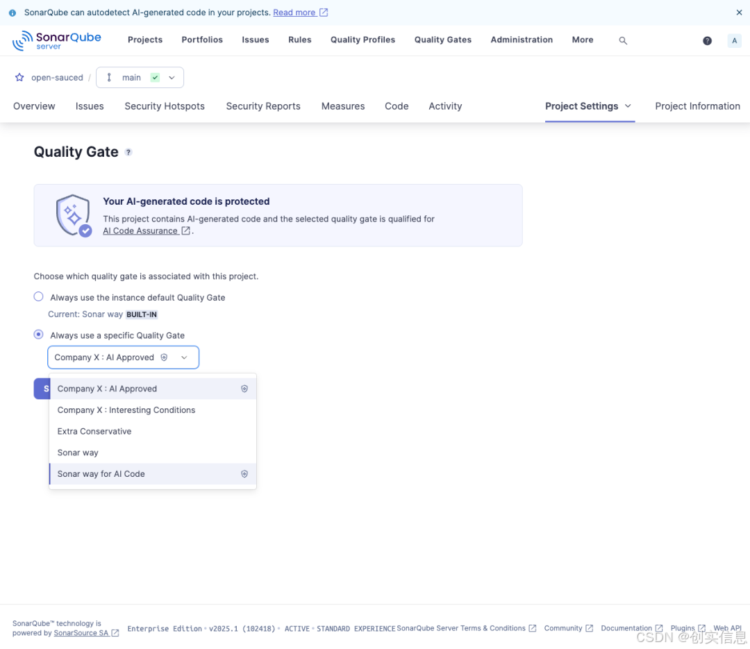Click the Quality Gate help tooltip icon
Viewport: 750px width, 649px height.
[128, 152]
